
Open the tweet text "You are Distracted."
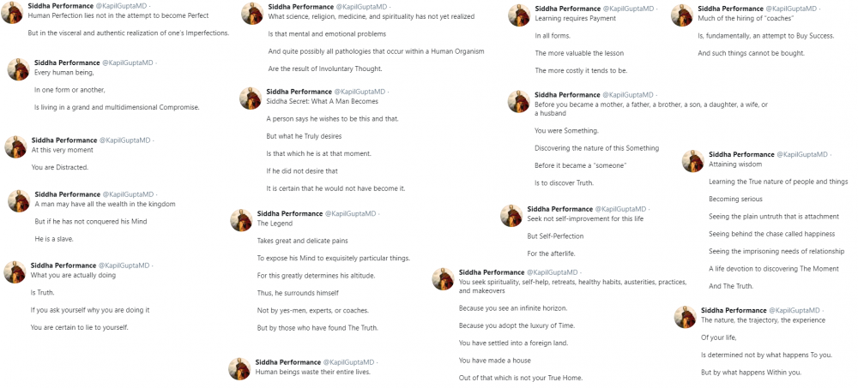coord(60,167)
